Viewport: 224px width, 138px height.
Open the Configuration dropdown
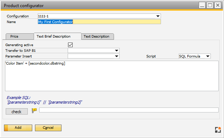click(158, 16)
